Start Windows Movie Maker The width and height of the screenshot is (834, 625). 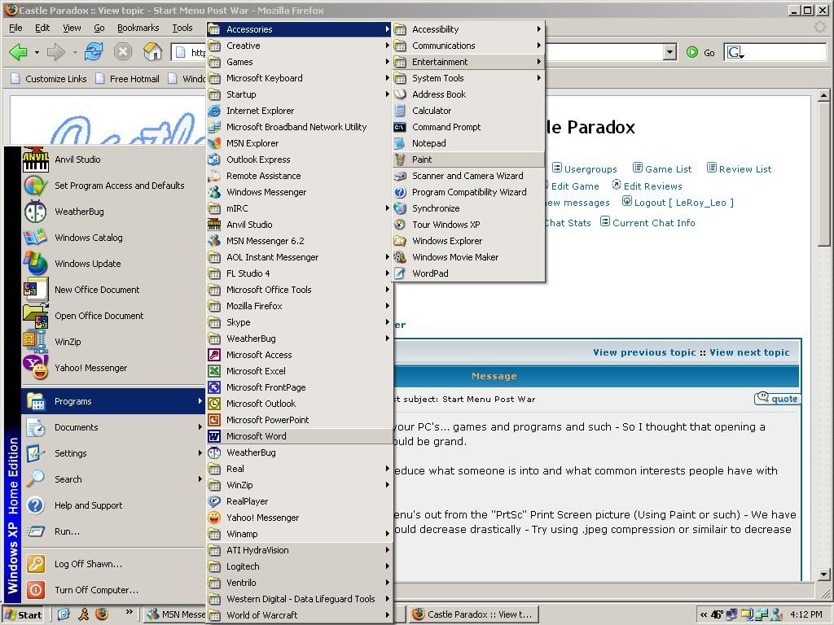click(x=468, y=257)
